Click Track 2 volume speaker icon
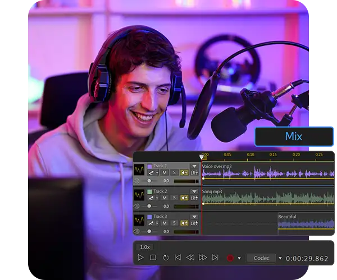The width and height of the screenshot is (337, 280). pyautogui.click(x=136, y=206)
